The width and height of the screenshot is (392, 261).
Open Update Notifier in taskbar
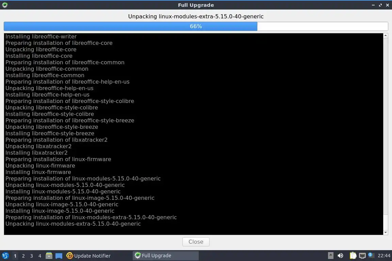tap(88, 256)
